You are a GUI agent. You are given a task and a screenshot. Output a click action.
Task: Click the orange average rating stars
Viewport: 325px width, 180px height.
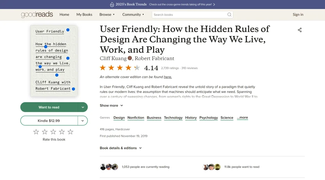[120, 68]
